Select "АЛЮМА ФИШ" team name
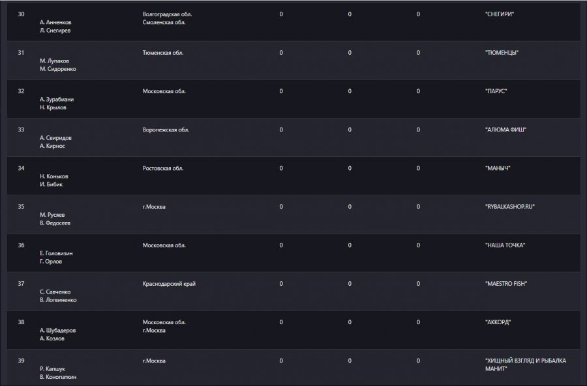 point(505,130)
